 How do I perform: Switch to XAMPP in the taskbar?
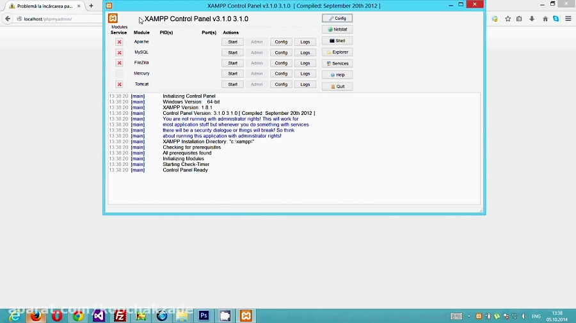point(246,316)
